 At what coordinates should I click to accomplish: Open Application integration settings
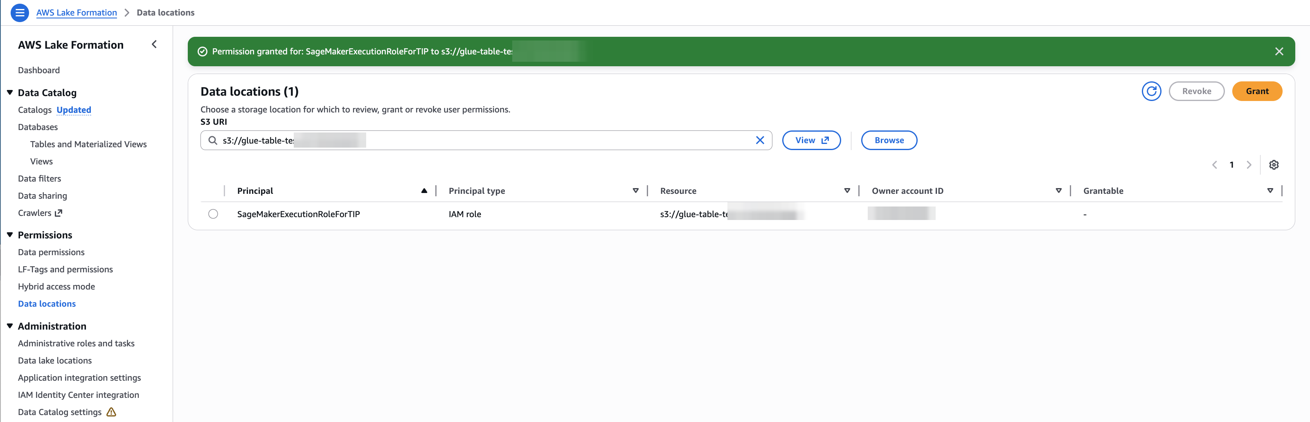(79, 378)
